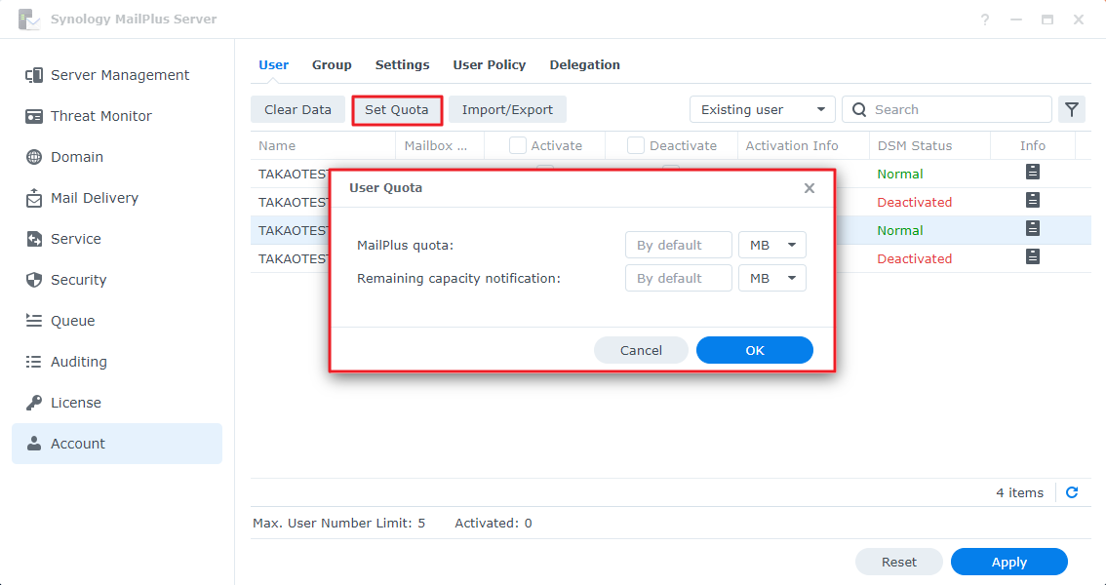Open the Existing user dropdown
Viewport: 1106px width, 585px height.
tap(762, 108)
